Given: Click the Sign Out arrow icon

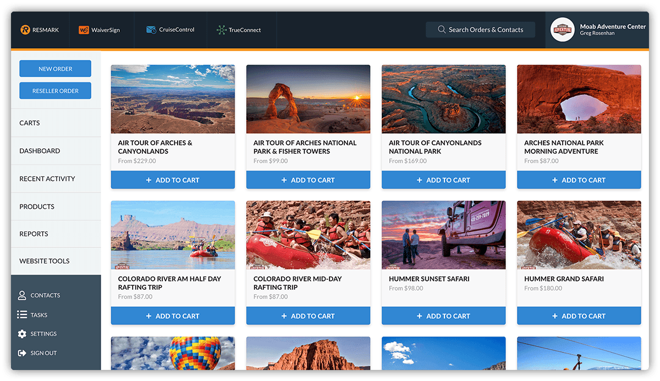Looking at the screenshot, I should point(22,353).
